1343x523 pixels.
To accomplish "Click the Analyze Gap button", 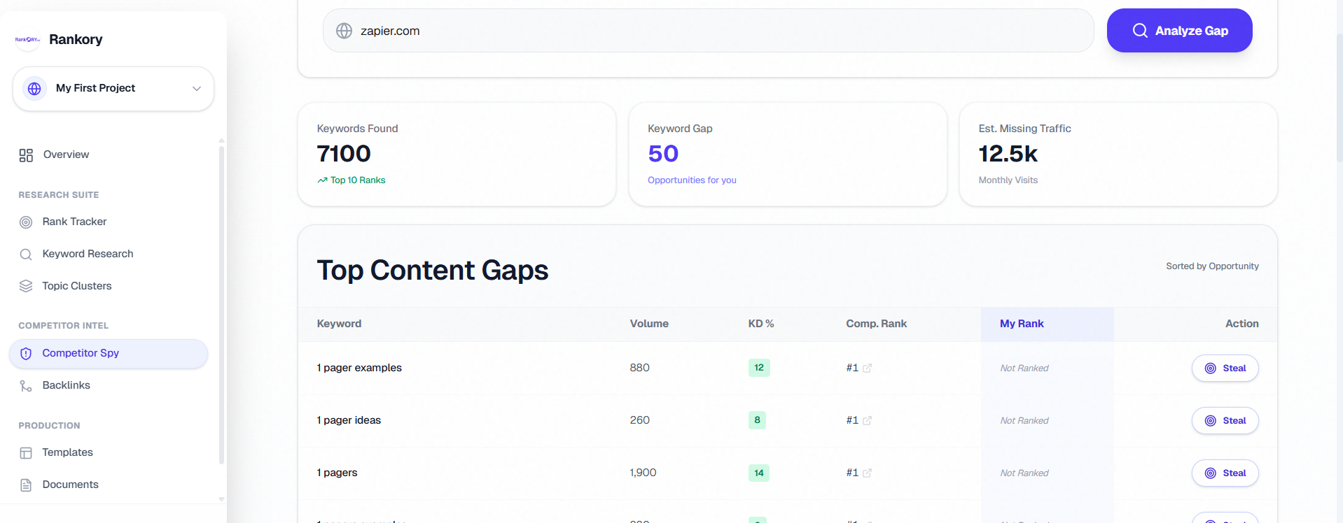I will tap(1179, 31).
